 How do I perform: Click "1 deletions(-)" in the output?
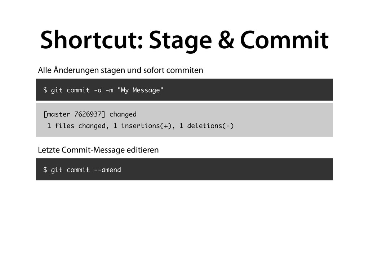pos(206,126)
